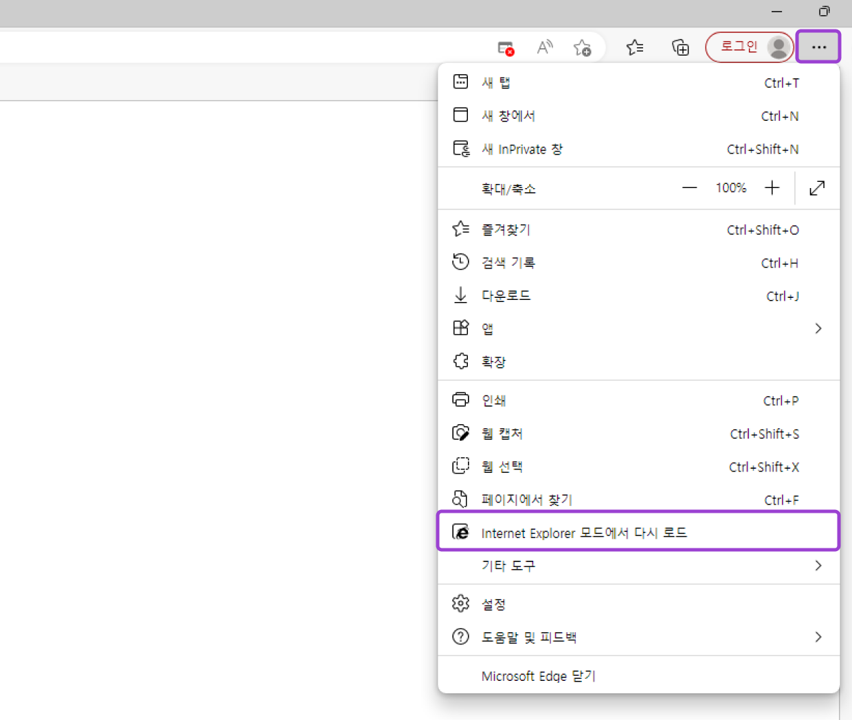This screenshot has width=852, height=720.
Task: Expand 도움말 및 피드백 submenu
Action: 818,637
